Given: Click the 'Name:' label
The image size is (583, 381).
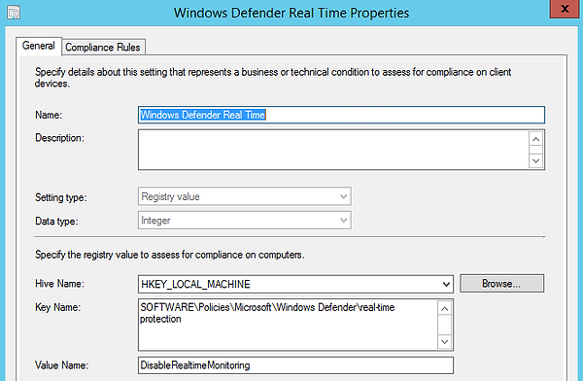Looking at the screenshot, I should pyautogui.click(x=49, y=115).
